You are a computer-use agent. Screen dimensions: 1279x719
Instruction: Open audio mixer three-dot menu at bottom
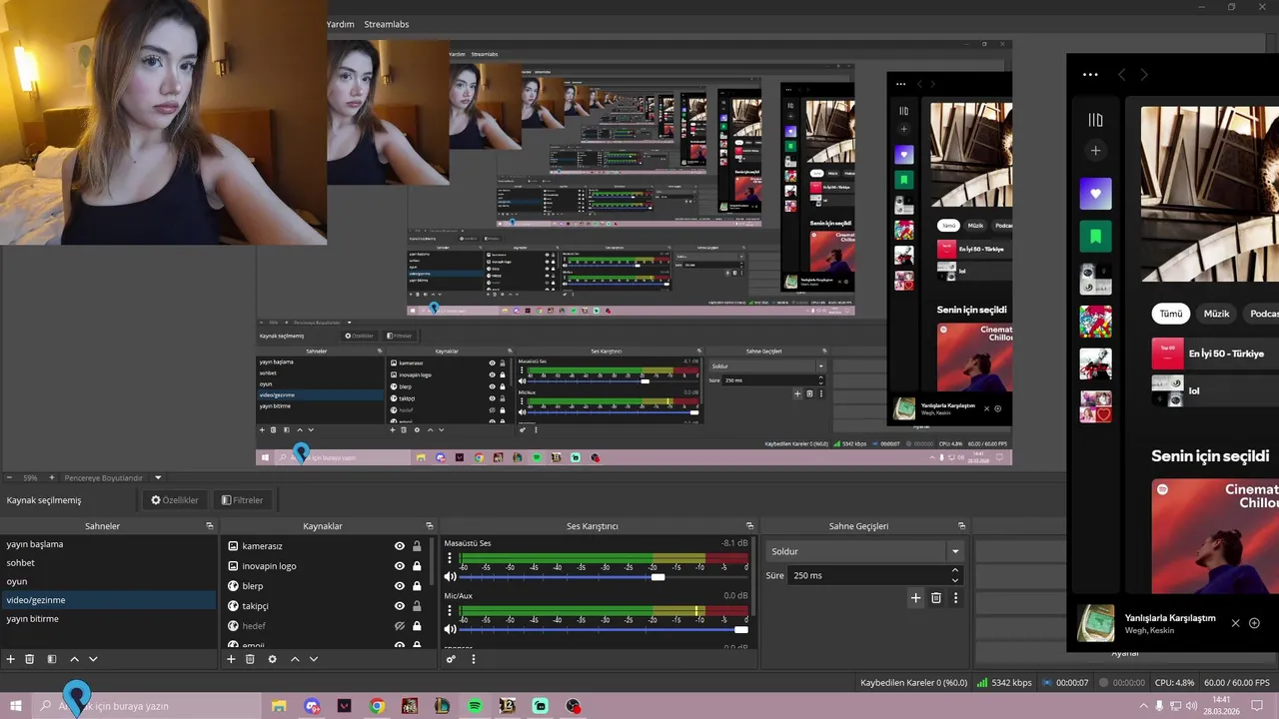pyautogui.click(x=474, y=659)
